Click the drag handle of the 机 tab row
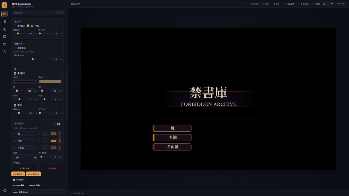Viewport: 349px width, 196px height. 15,134
